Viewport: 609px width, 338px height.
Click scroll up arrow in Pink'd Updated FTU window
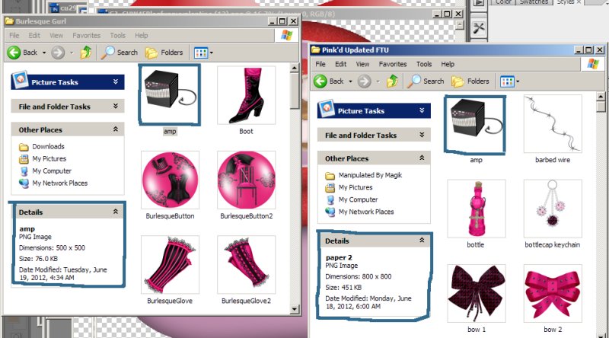(601, 97)
